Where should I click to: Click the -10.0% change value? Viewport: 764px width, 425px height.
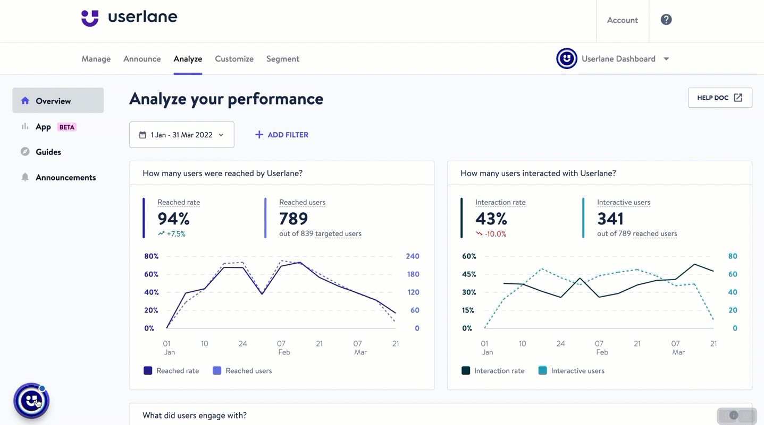(x=496, y=234)
